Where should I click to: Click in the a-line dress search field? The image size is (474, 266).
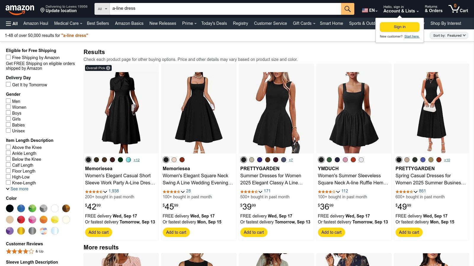(x=225, y=9)
